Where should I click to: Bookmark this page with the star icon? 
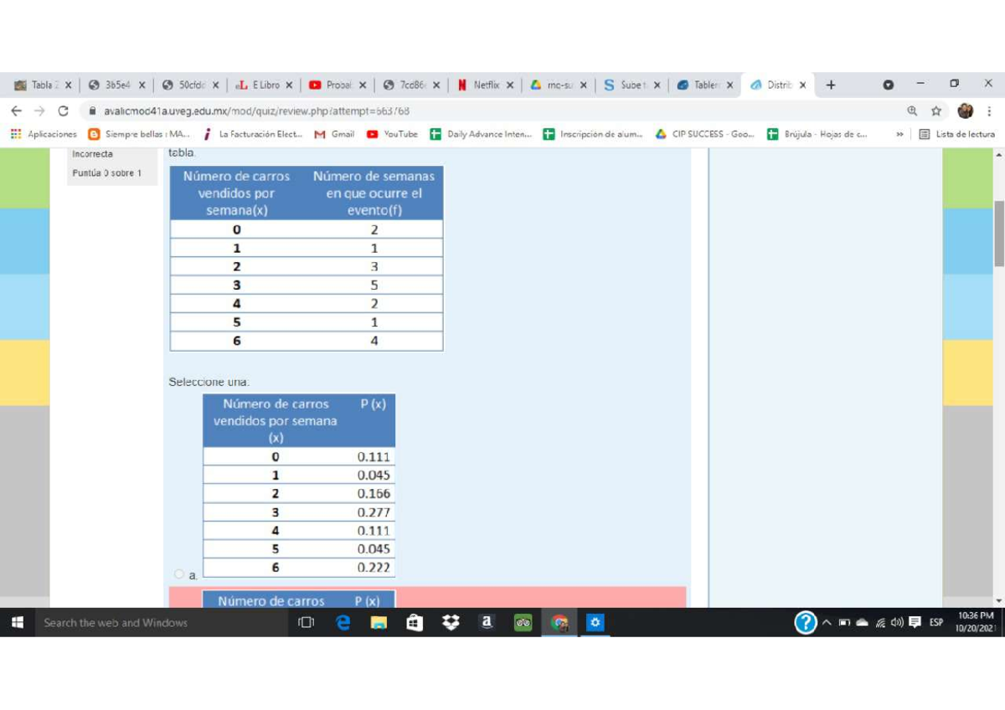935,111
